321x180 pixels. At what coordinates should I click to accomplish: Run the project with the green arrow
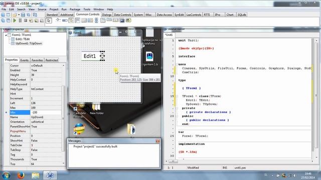click(x=15, y=20)
